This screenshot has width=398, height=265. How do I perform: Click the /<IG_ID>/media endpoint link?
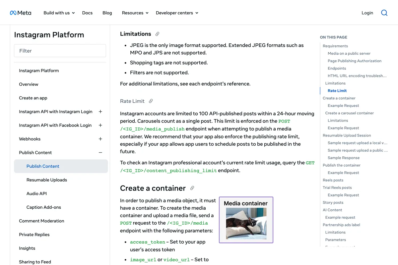(x=187, y=223)
